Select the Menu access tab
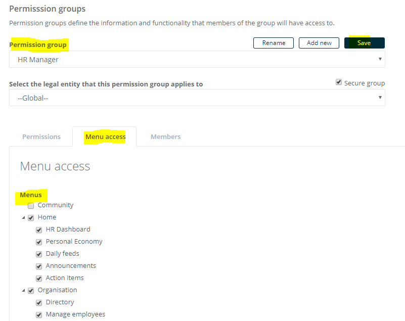The width and height of the screenshot is (405, 321). pyautogui.click(x=105, y=136)
